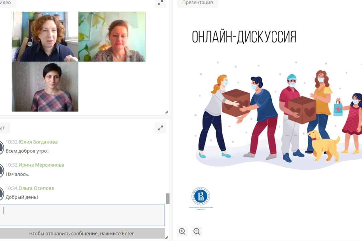This screenshot has height=241, width=362.
Task: Click the chat scrollbar thumb
Action: click(168, 199)
